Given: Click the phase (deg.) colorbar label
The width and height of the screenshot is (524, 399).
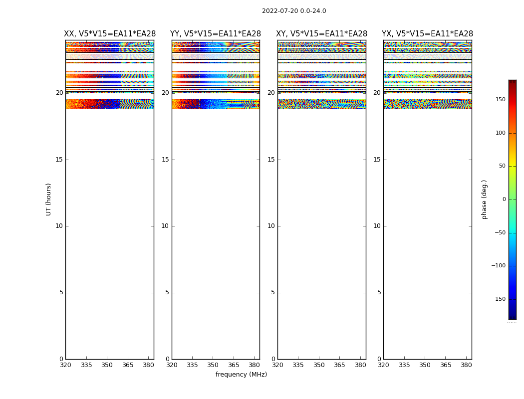Looking at the screenshot, I should (x=484, y=199).
